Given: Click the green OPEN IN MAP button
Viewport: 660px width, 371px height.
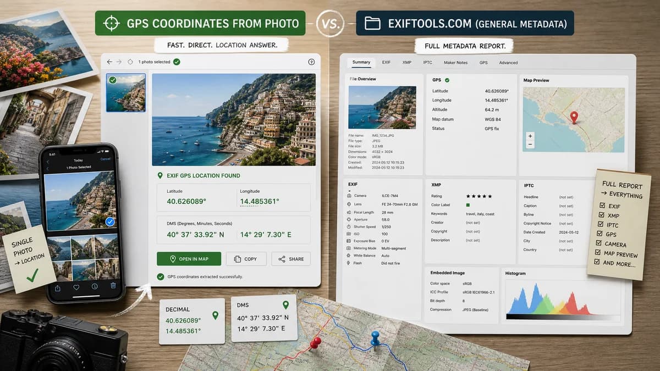Looking at the screenshot, I should (x=189, y=259).
